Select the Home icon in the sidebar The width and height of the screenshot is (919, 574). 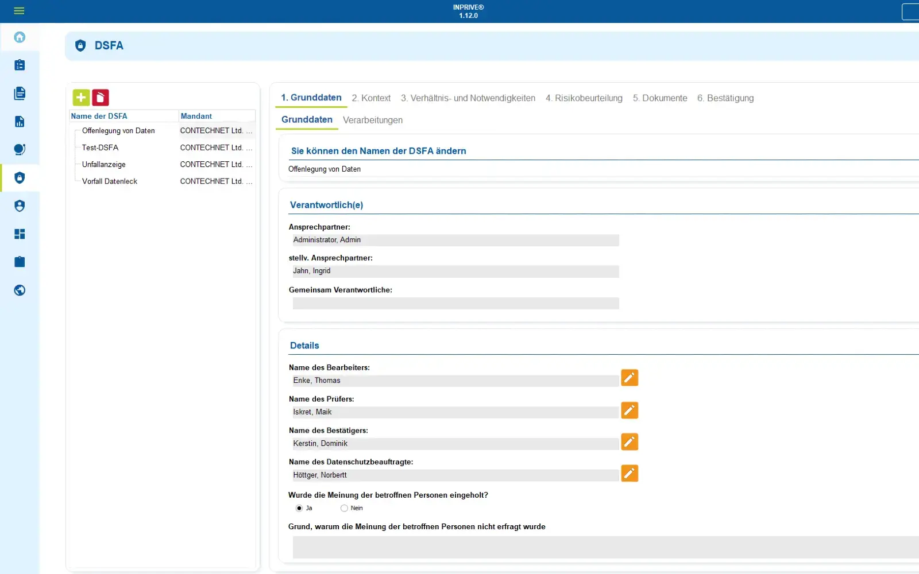[x=20, y=37]
